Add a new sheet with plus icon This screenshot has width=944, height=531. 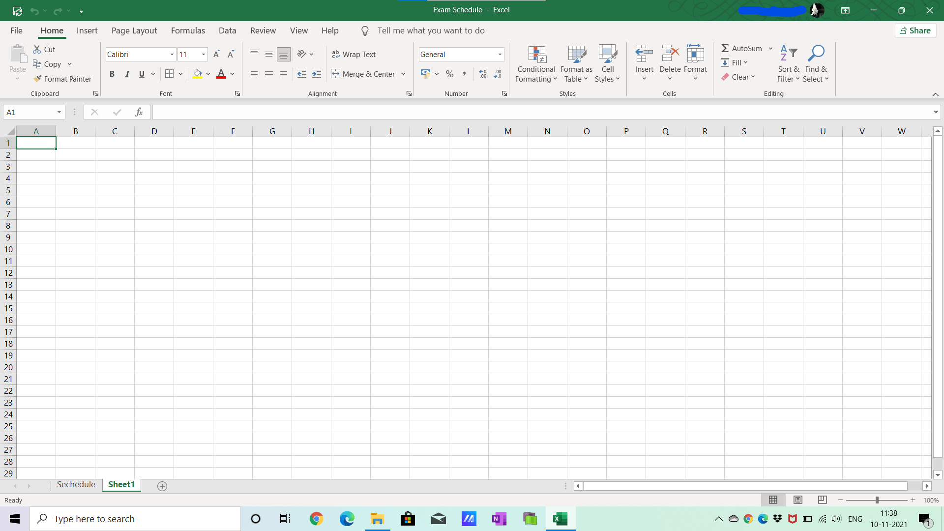coord(162,486)
